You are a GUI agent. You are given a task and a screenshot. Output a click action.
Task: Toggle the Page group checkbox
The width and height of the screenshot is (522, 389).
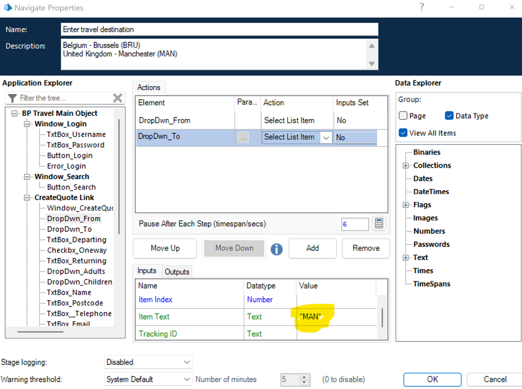403,116
